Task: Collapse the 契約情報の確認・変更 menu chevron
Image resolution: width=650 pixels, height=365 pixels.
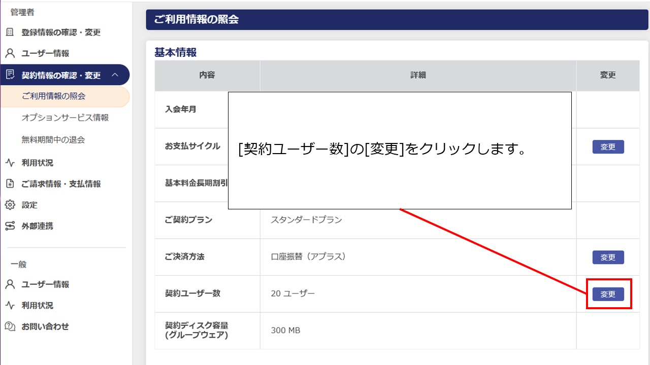Action: (116, 75)
